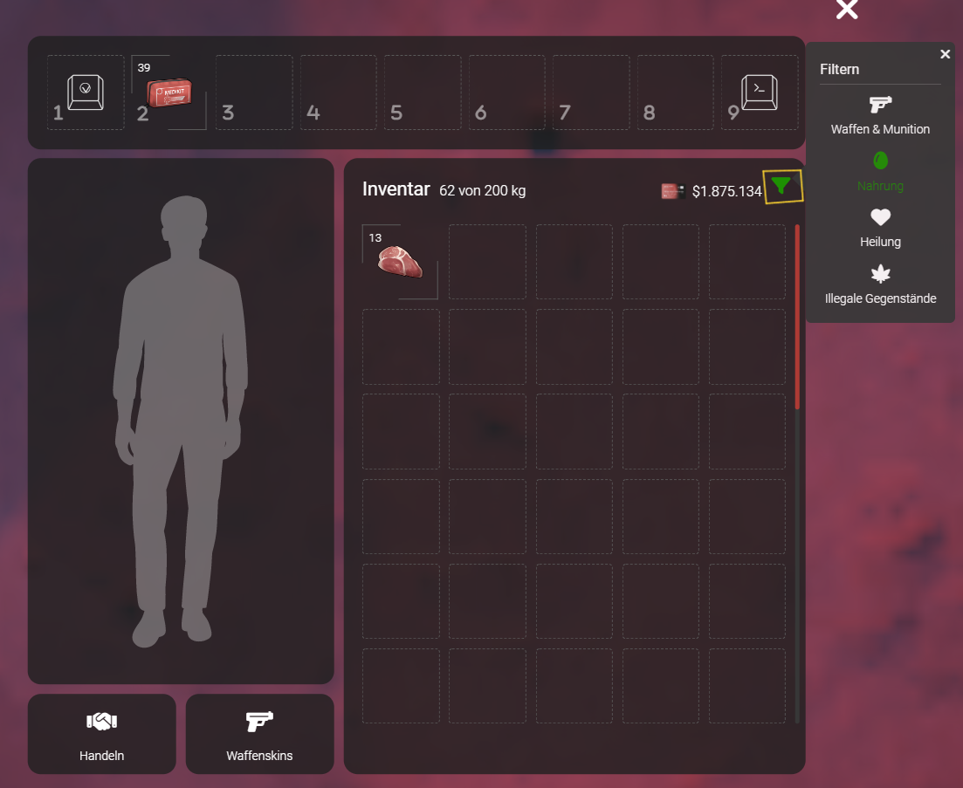Close the Filtern panel
Image resolution: width=963 pixels, height=788 pixels.
tap(945, 54)
